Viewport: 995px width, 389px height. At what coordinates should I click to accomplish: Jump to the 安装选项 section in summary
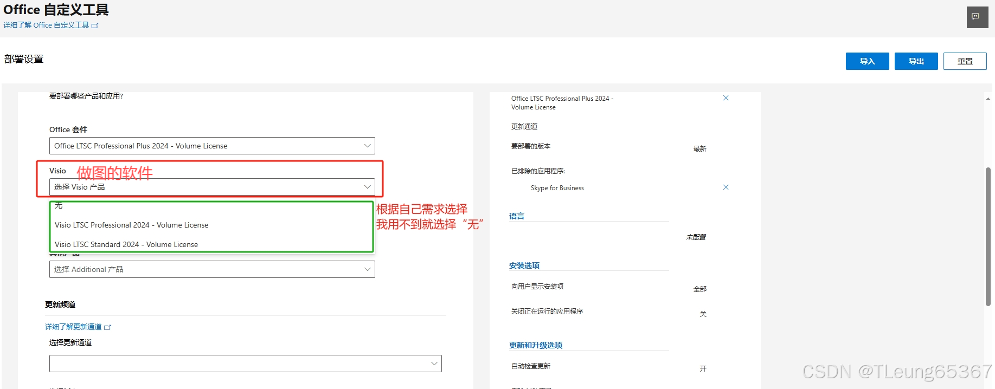pyautogui.click(x=524, y=265)
